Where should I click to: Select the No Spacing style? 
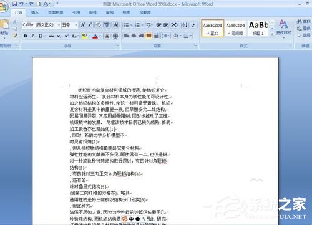235,29
